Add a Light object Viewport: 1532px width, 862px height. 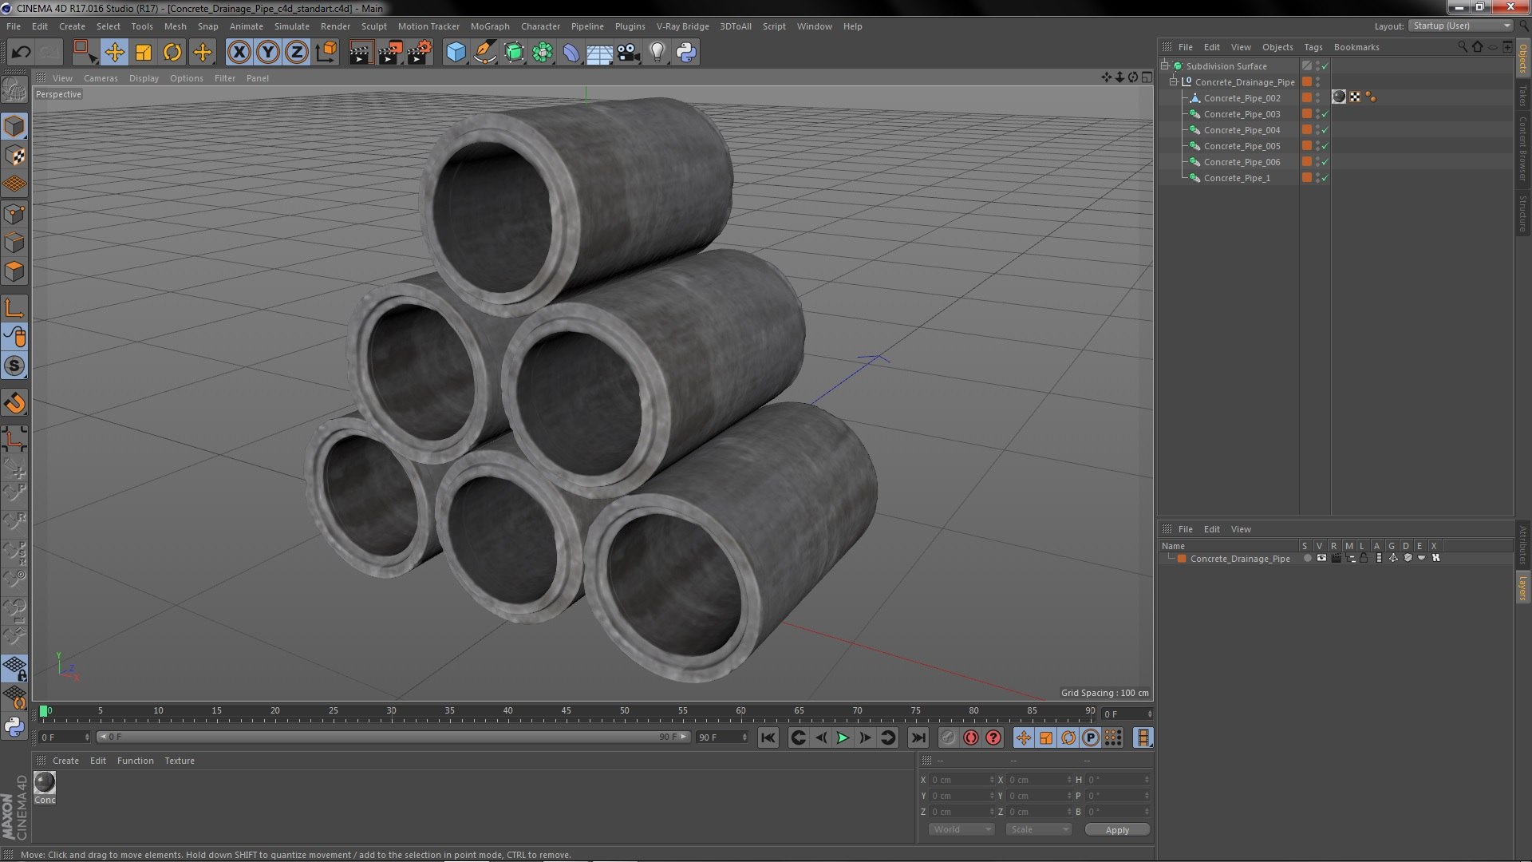[x=657, y=53]
